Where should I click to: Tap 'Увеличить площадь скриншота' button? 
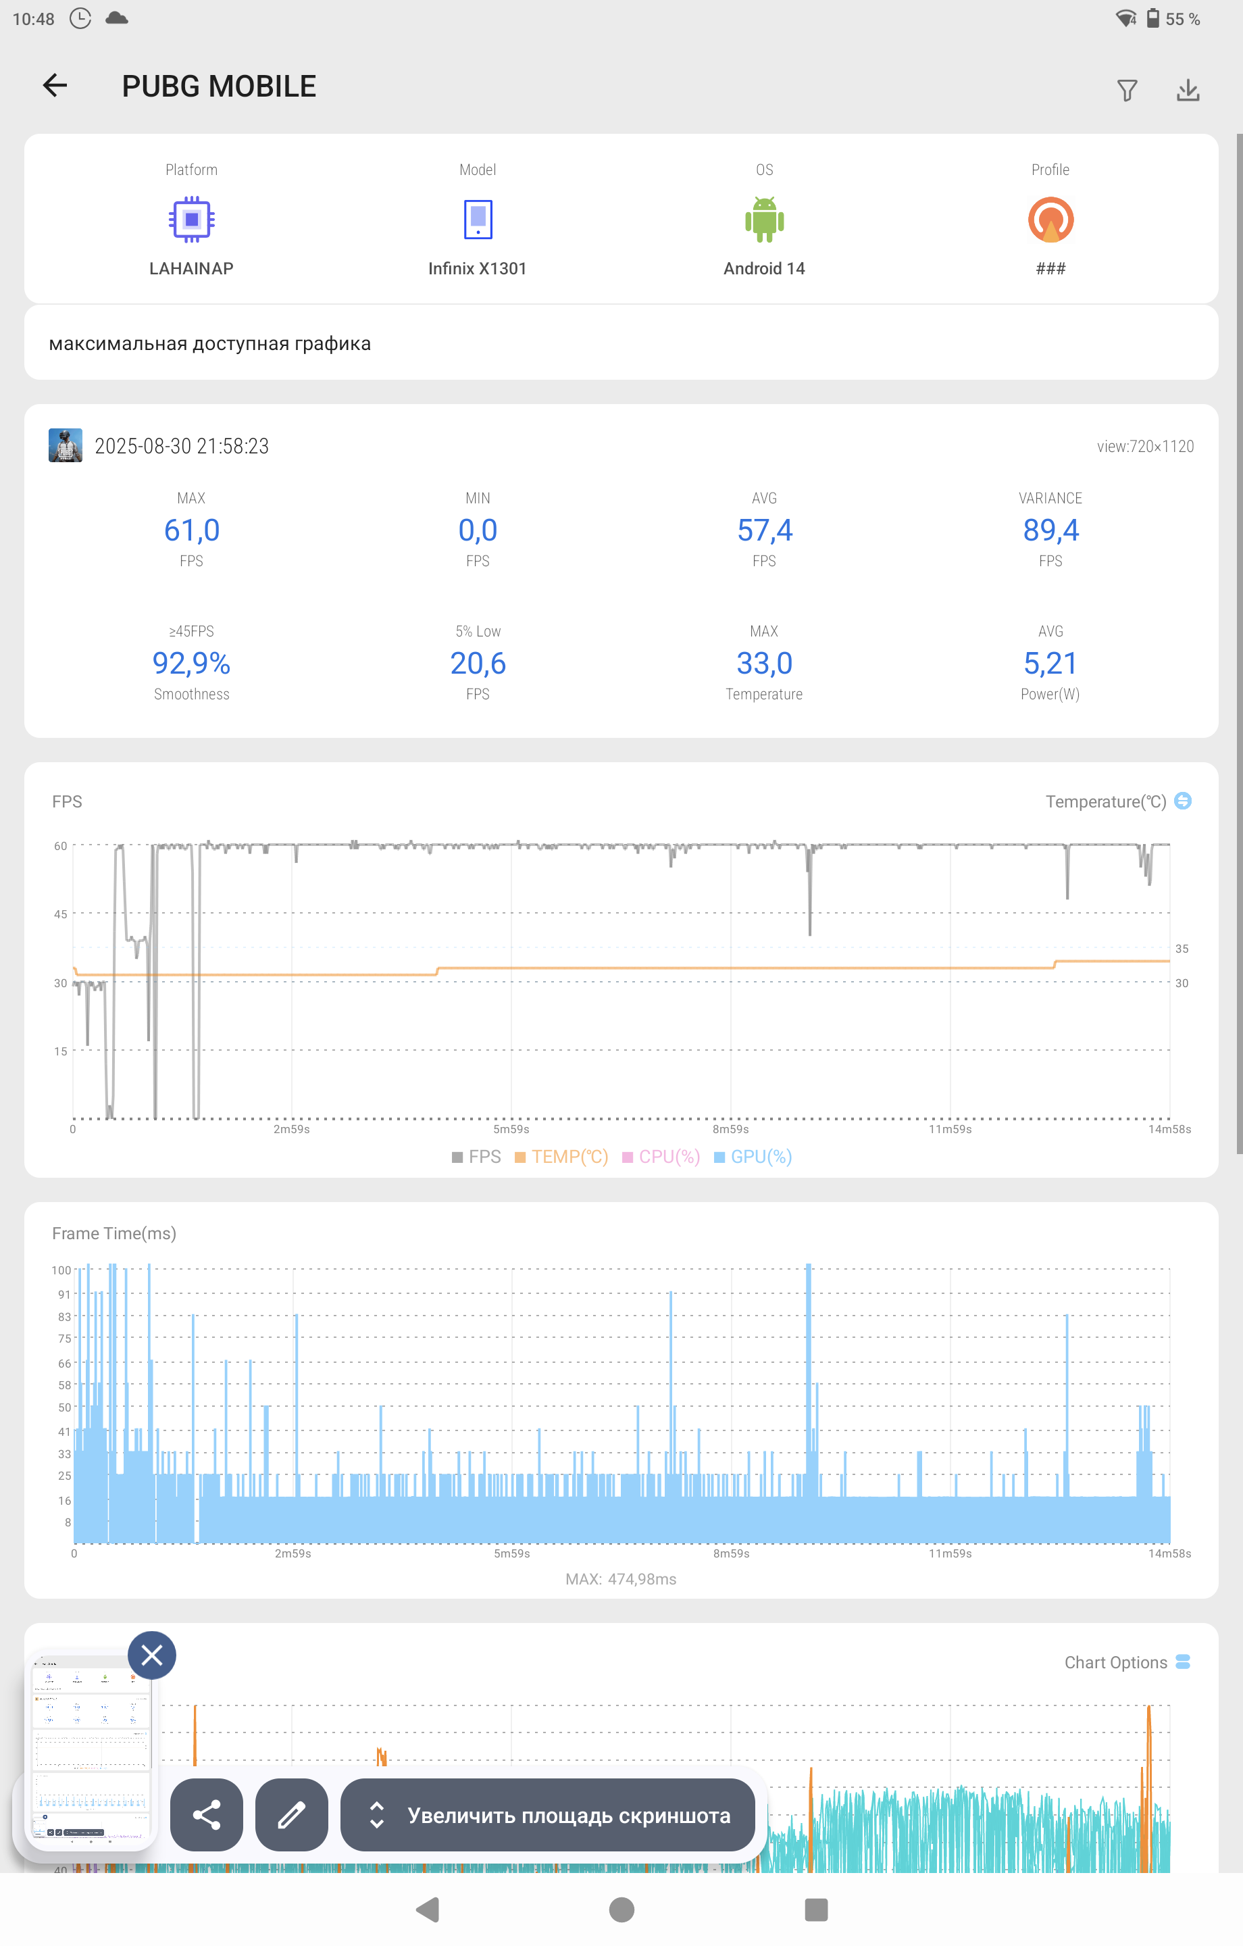click(548, 1815)
